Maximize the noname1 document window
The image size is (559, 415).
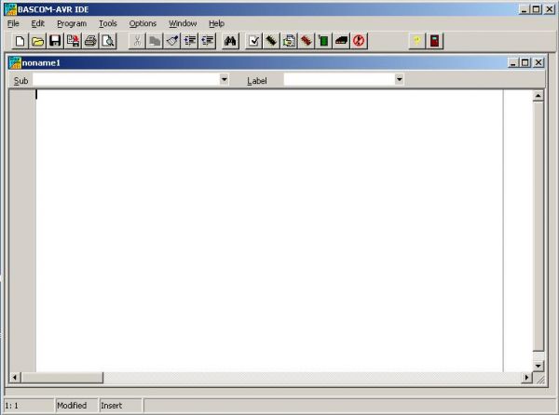tap(525, 62)
